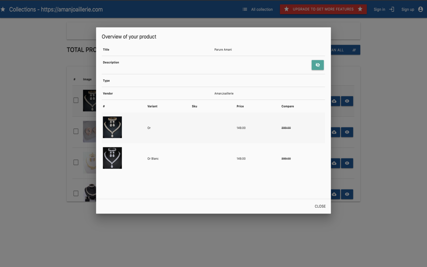Click the cloud upload icon on the bottom product row
The height and width of the screenshot is (267, 427).
pos(335,194)
